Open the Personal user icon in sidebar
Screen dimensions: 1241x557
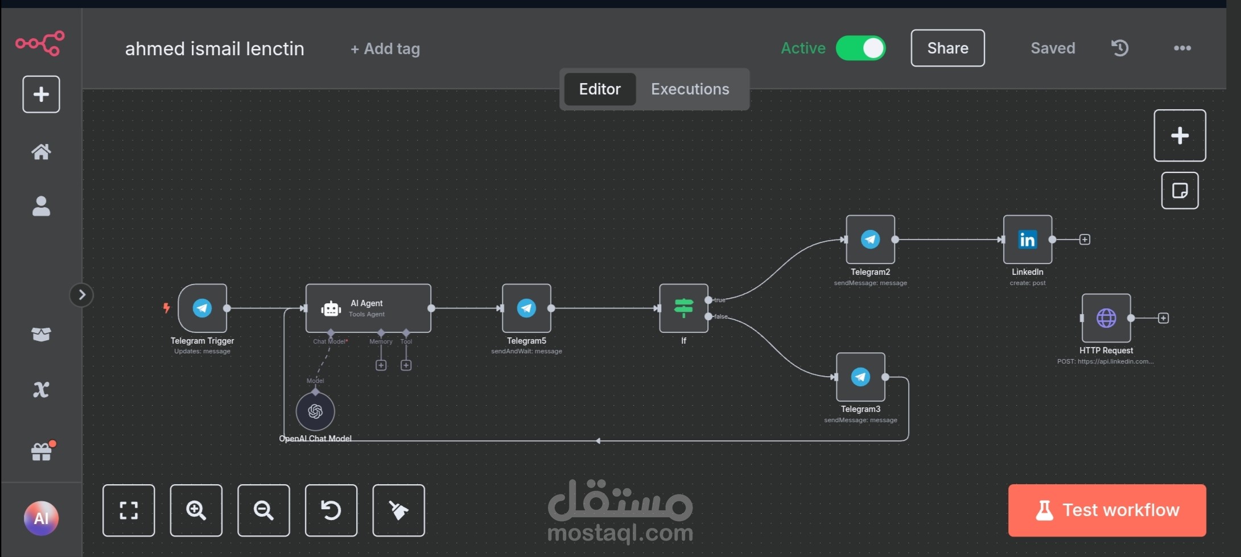41,206
